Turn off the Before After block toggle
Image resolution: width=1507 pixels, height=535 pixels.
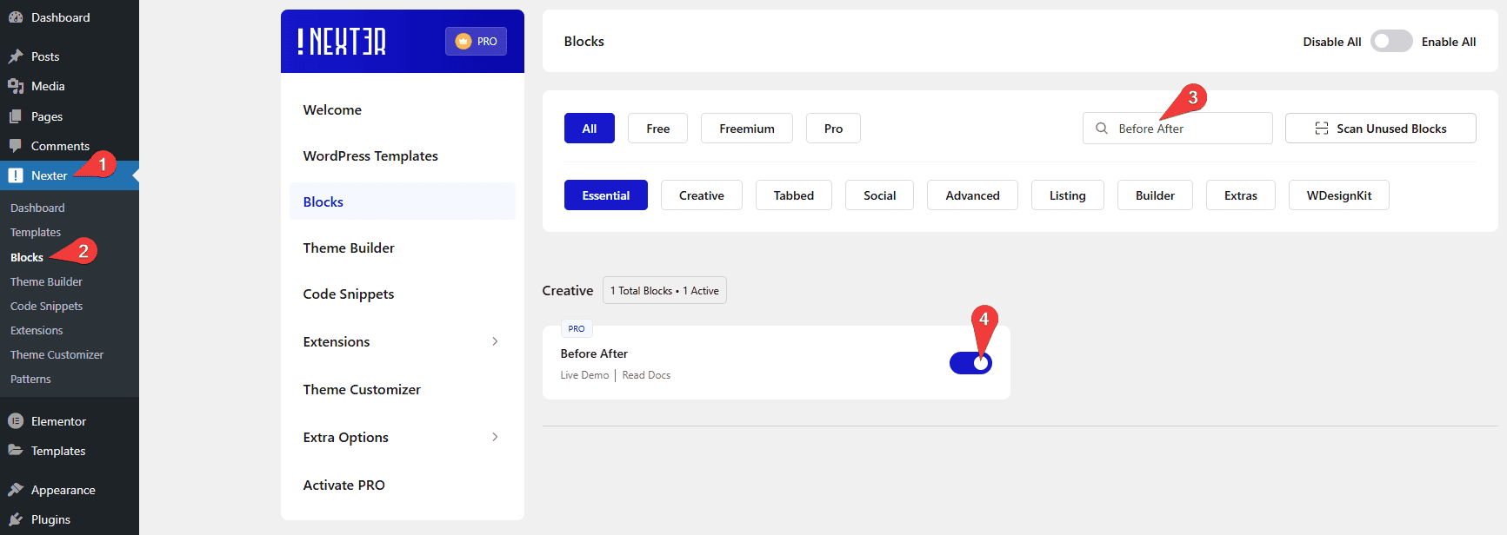pos(970,363)
